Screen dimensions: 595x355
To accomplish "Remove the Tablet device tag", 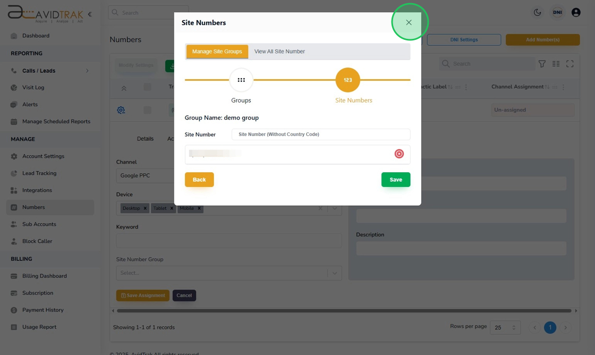I will click(x=172, y=208).
